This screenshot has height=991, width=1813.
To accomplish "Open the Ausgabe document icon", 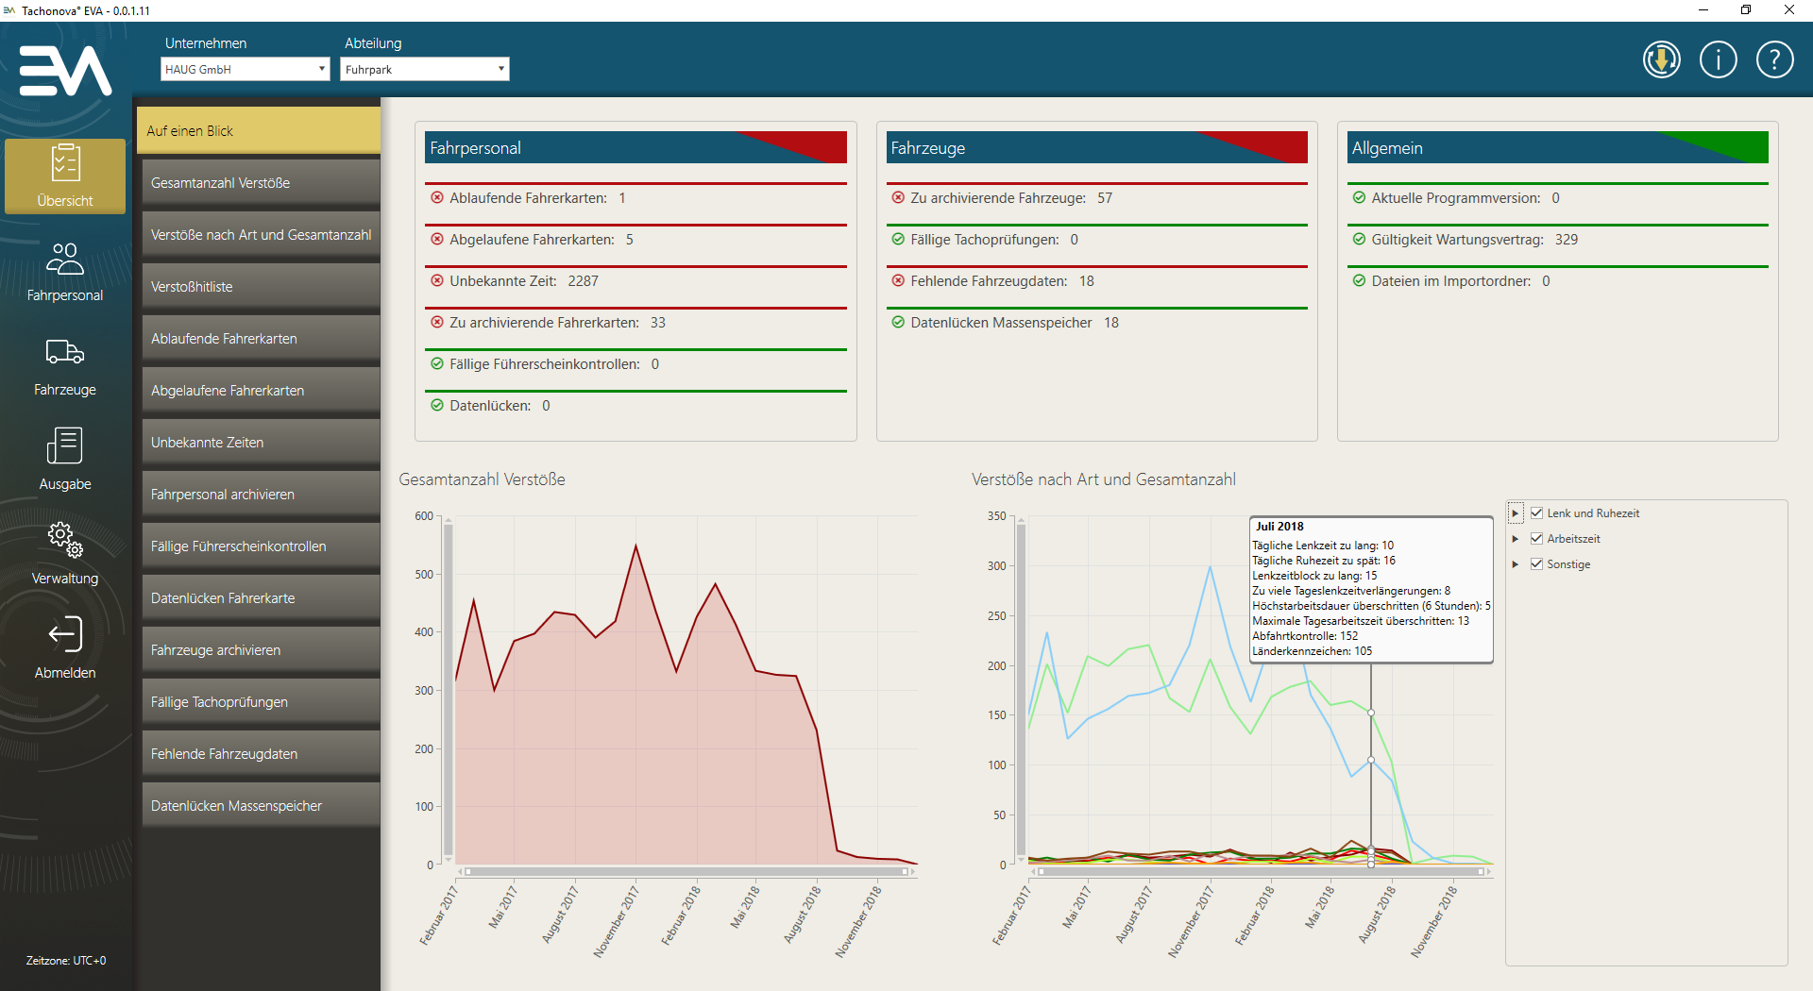I will click(65, 446).
